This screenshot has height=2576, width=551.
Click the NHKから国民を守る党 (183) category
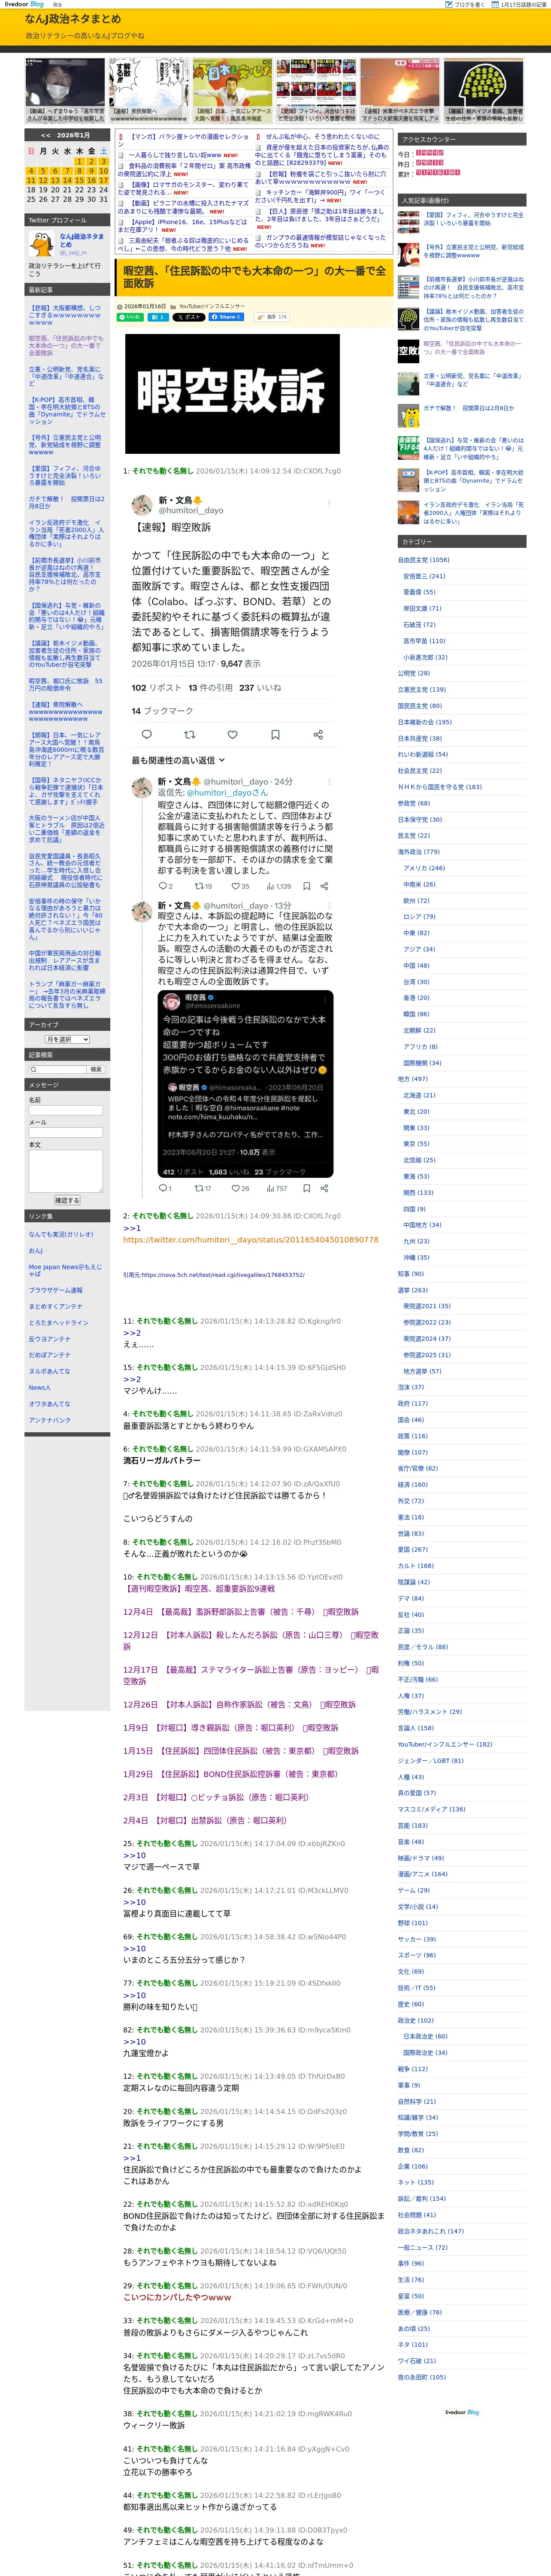440,787
